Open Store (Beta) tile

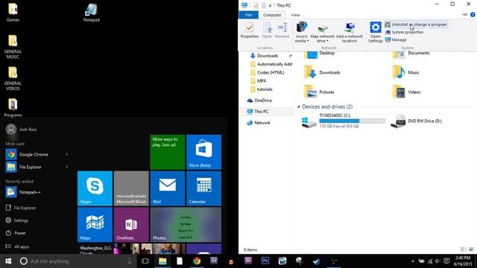click(203, 152)
